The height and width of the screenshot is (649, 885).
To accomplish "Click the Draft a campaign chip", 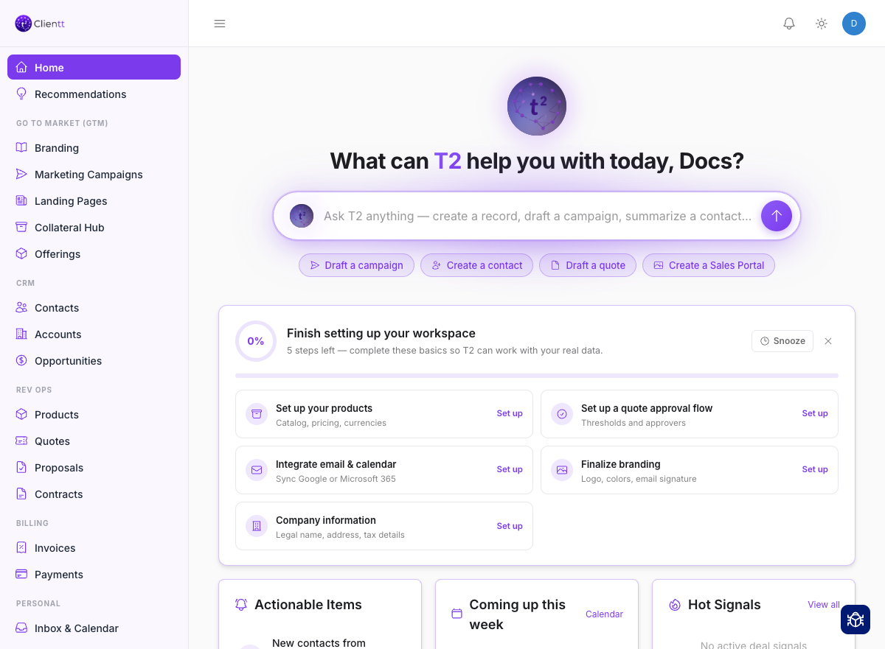I will 357,265.
